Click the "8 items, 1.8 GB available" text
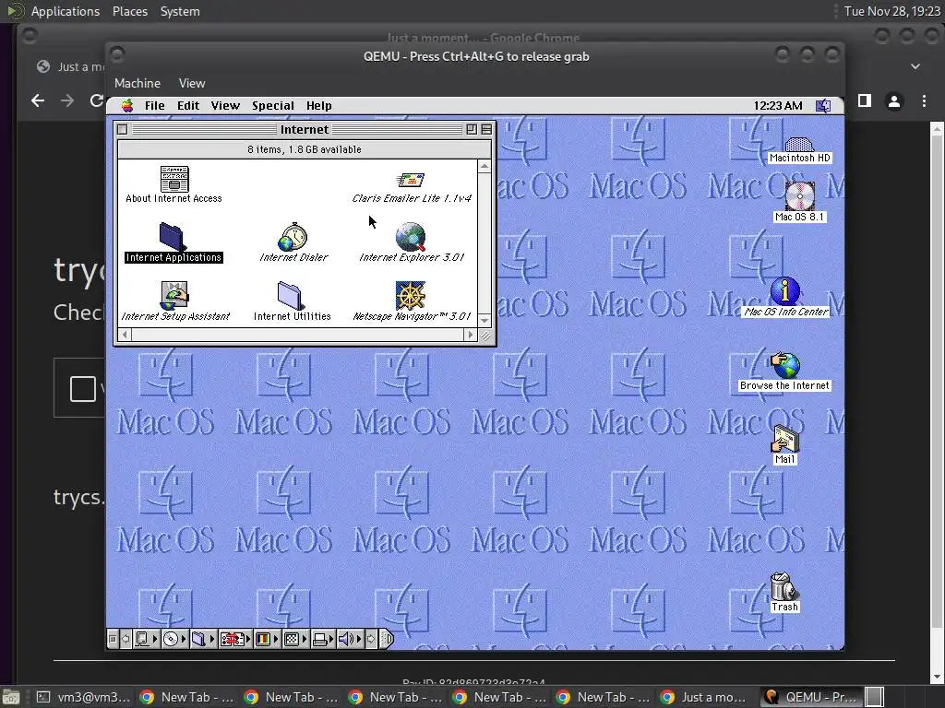Viewport: 945px width, 708px height. pos(305,149)
